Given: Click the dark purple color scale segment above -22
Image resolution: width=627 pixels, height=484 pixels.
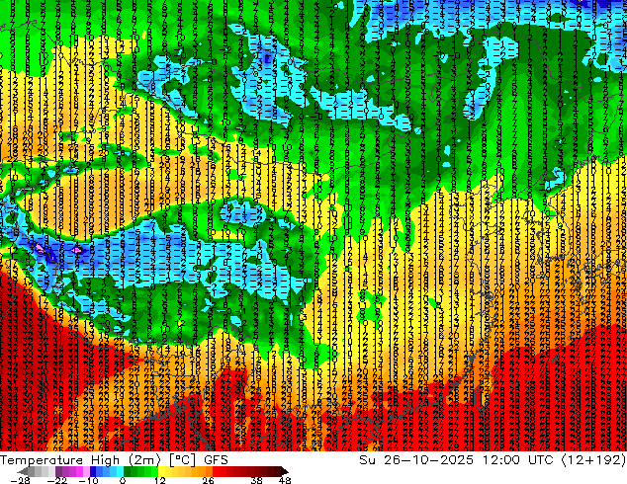Looking at the screenshot, I should coord(58,471).
